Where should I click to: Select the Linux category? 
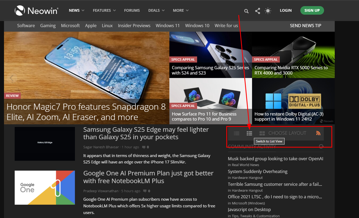pos(107,26)
